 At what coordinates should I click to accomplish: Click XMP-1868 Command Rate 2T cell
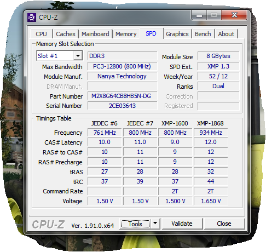click(x=211, y=191)
